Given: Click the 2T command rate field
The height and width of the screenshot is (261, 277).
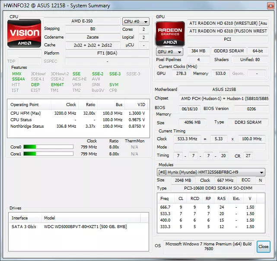Looking at the screenshot, I should (248, 156).
